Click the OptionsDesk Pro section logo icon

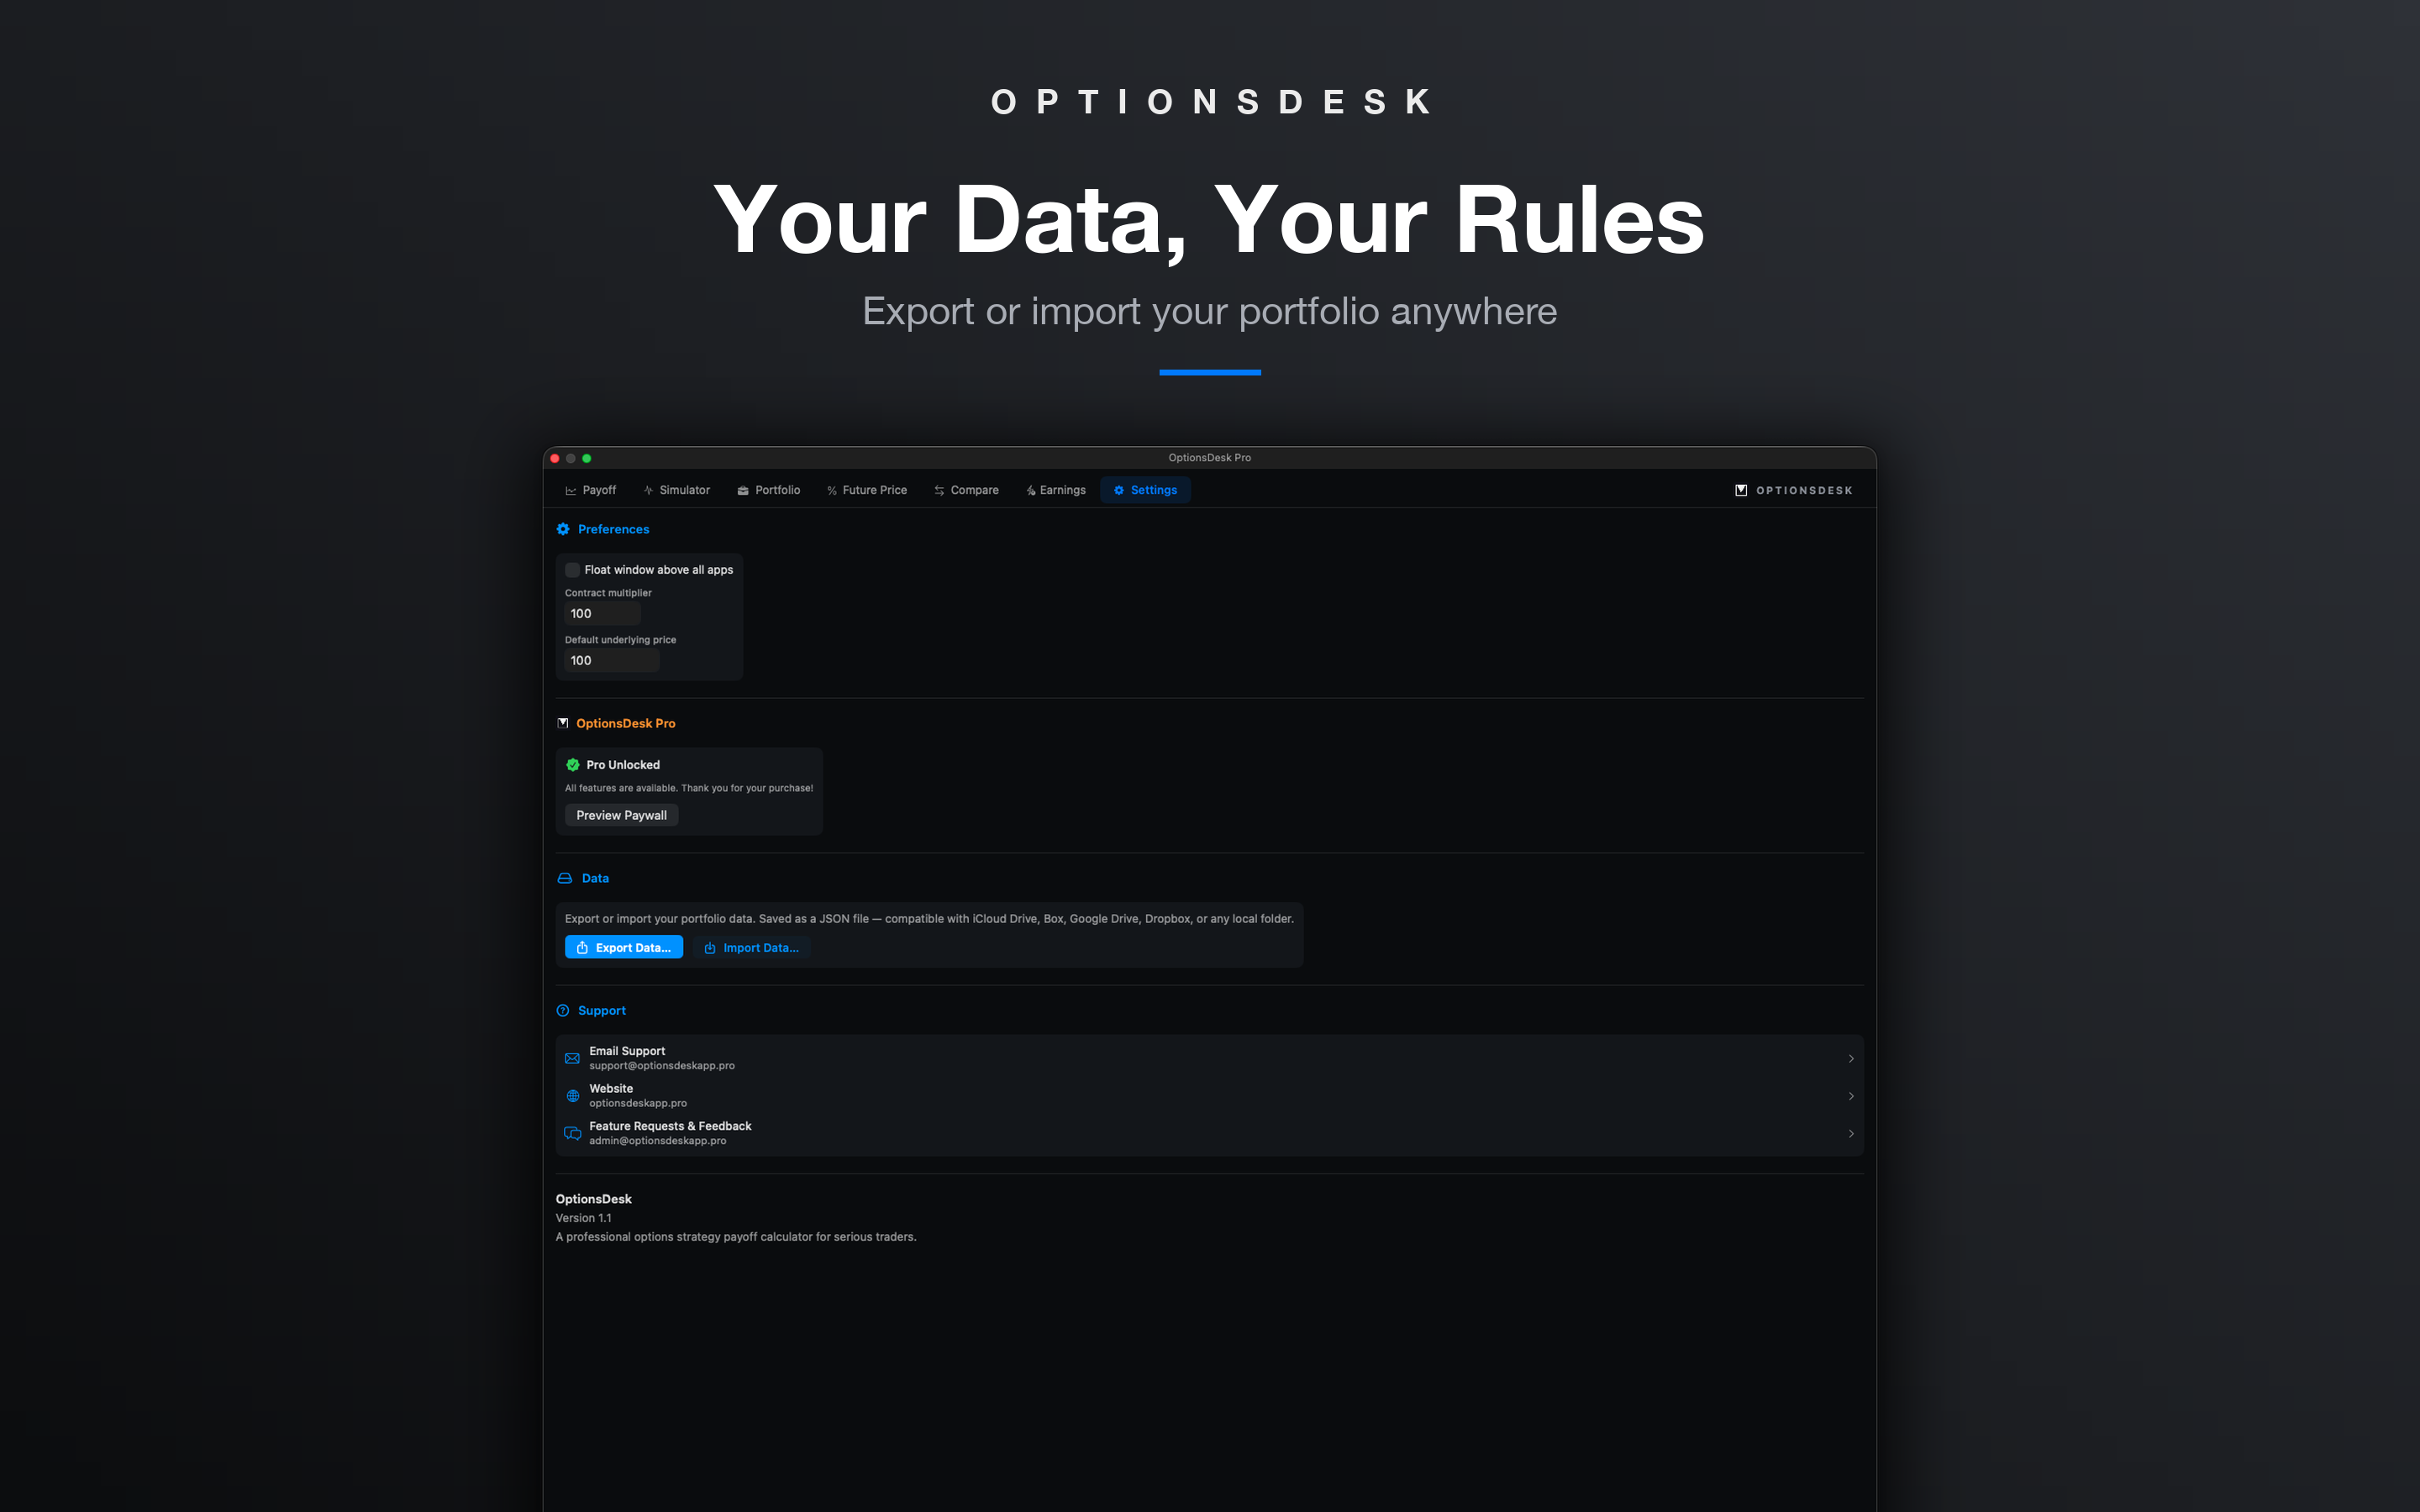pyautogui.click(x=563, y=723)
